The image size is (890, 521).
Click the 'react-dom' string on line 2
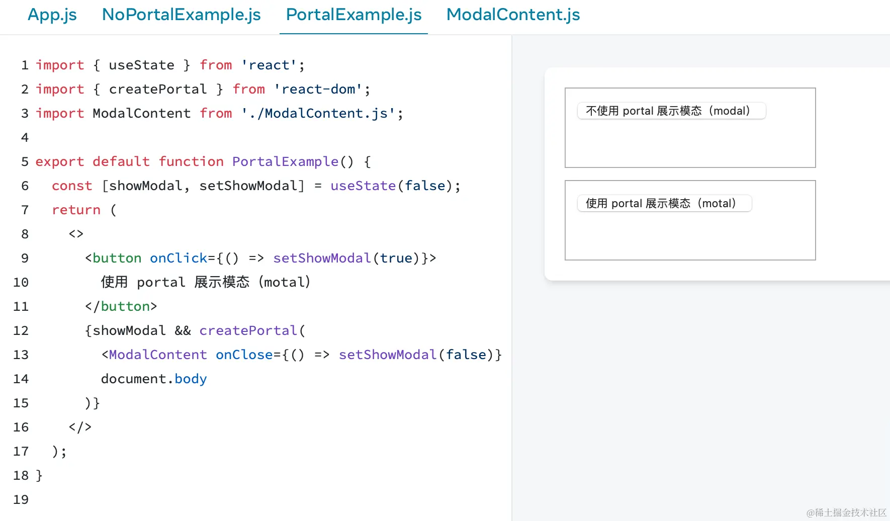click(x=318, y=89)
